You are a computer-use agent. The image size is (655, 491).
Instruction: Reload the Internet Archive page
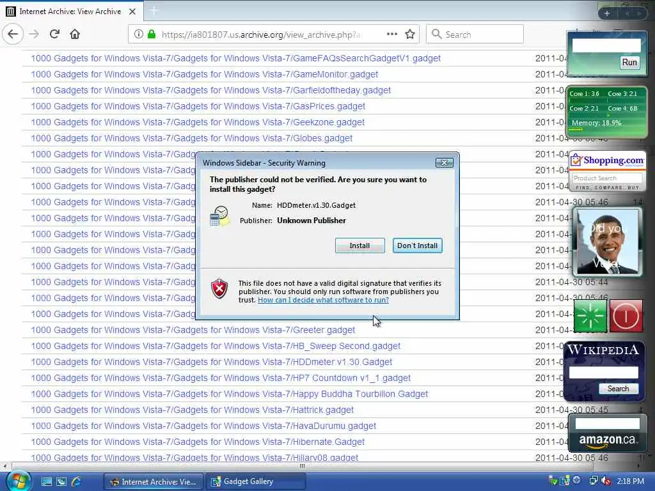tap(54, 34)
